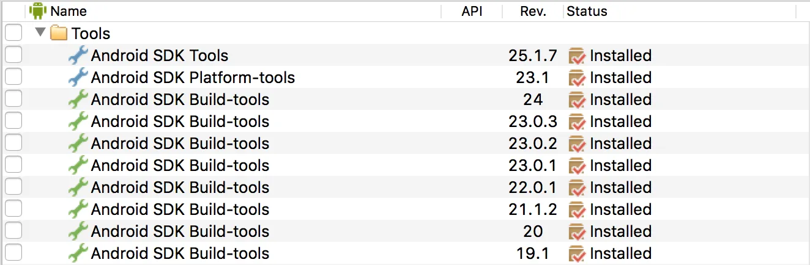Screen dimensions: 810x265
Task: Click the green wrench icon for Build-tools 23.0.3
Action: (x=78, y=122)
